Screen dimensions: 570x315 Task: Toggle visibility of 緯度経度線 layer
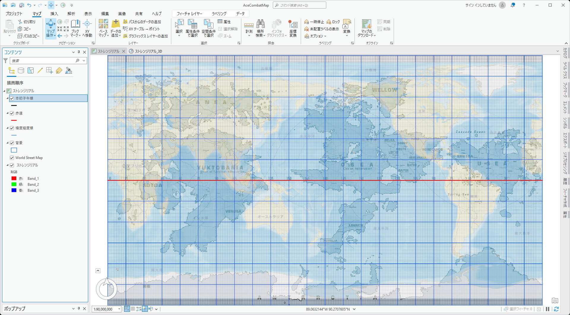click(12, 128)
